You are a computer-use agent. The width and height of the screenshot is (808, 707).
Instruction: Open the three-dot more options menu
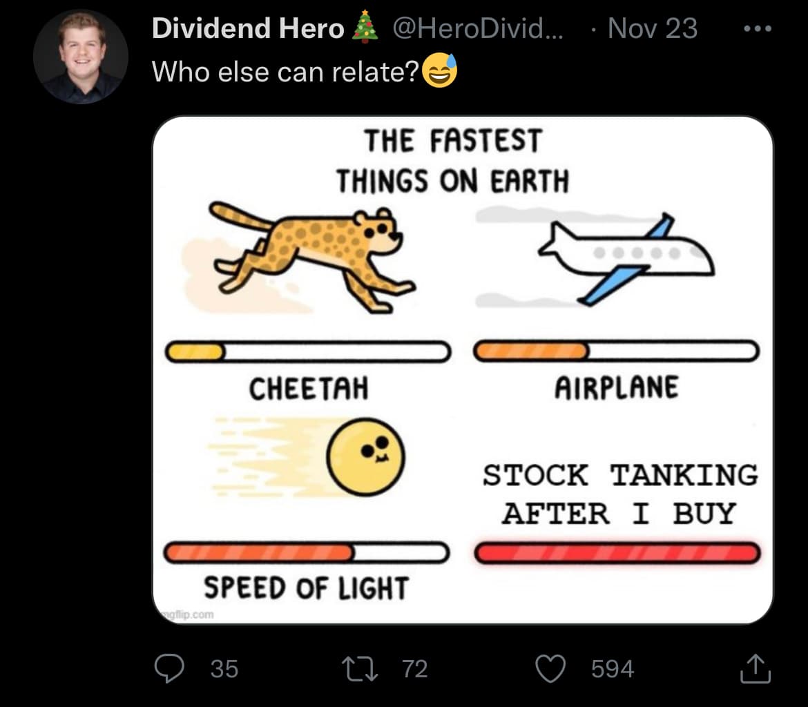tap(758, 29)
